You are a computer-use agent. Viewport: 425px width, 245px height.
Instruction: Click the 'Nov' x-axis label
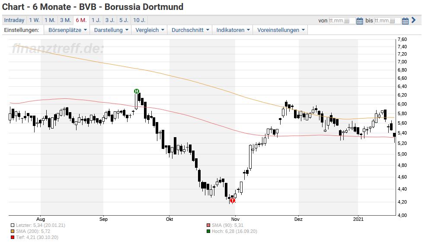pos(235,219)
